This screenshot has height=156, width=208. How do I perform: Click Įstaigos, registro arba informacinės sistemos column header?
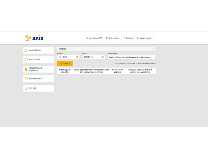coord(91,71)
